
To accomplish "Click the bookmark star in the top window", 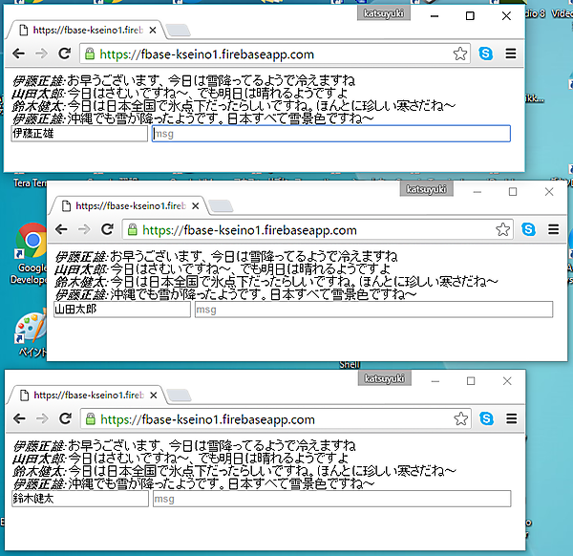I will tap(460, 54).
